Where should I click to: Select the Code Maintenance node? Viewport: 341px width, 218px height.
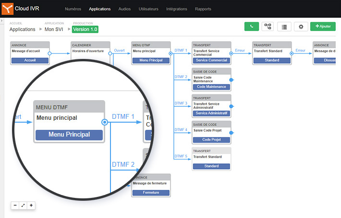[211, 87]
